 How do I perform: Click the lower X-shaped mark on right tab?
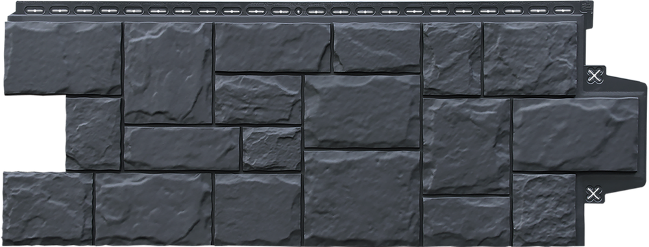pyautogui.click(x=594, y=193)
